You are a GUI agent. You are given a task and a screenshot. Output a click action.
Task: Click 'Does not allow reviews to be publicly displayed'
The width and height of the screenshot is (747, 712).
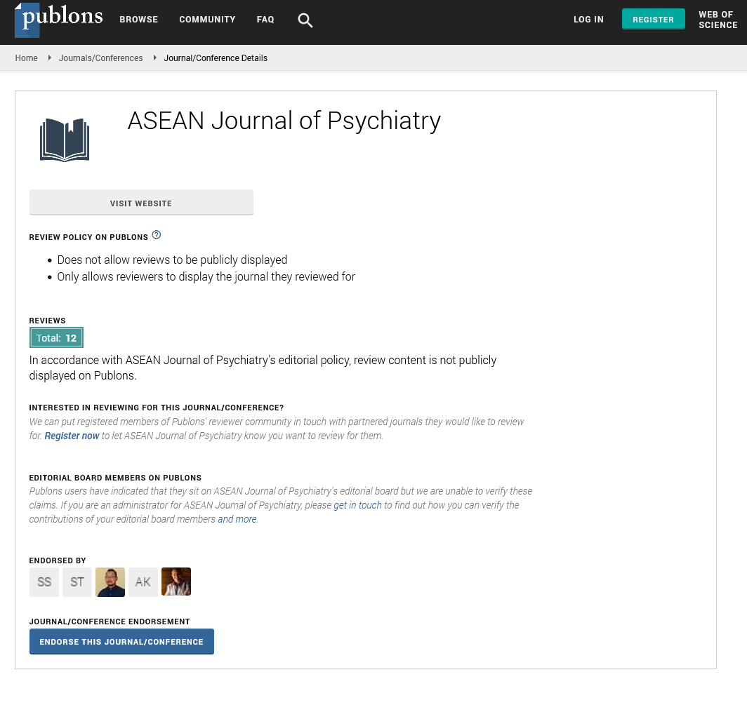pos(172,260)
